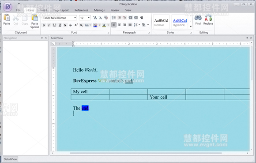The height and width of the screenshot is (163, 256).
Task: Select the Hyperlink style thumbnail
Action: [180, 22]
